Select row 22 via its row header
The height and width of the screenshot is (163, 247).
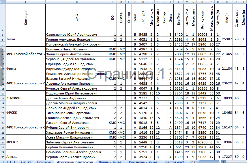click(x=3, y=118)
